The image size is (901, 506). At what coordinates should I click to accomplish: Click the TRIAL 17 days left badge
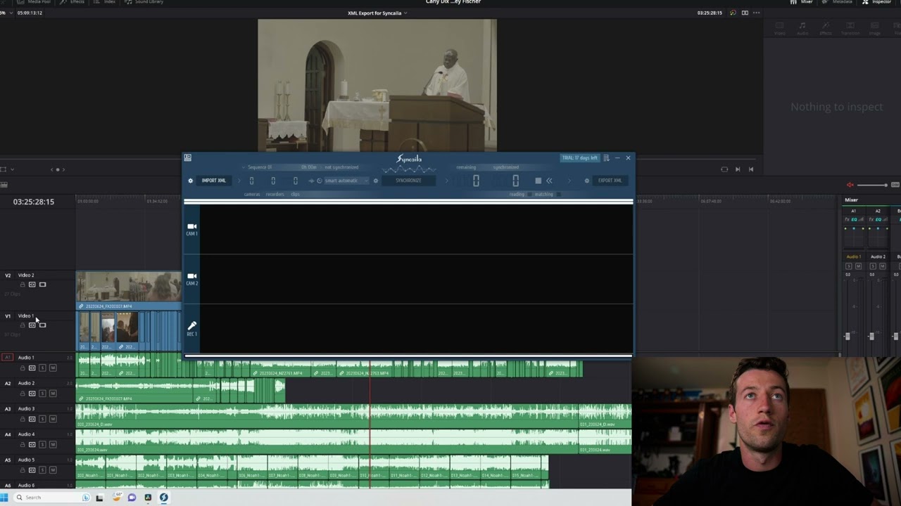click(579, 158)
